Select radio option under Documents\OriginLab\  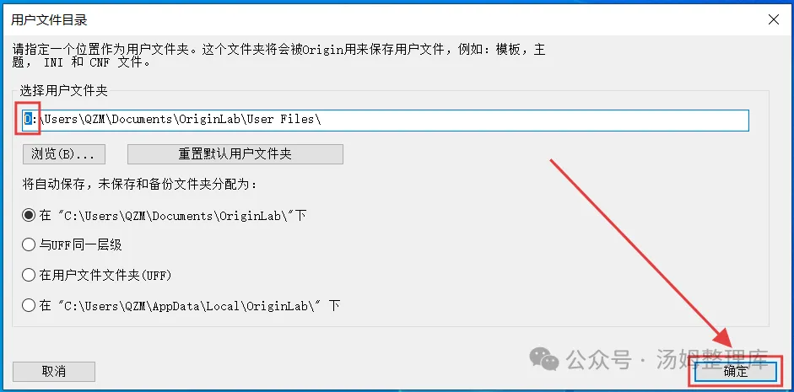point(29,216)
